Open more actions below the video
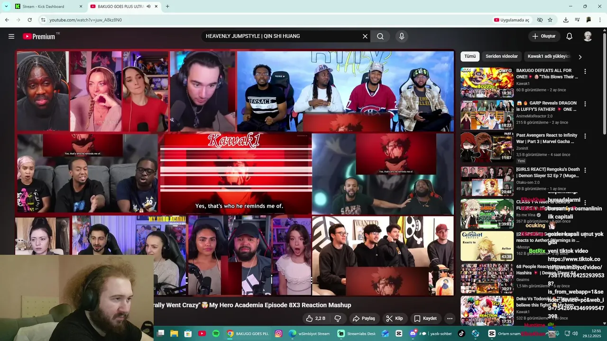 point(450,318)
